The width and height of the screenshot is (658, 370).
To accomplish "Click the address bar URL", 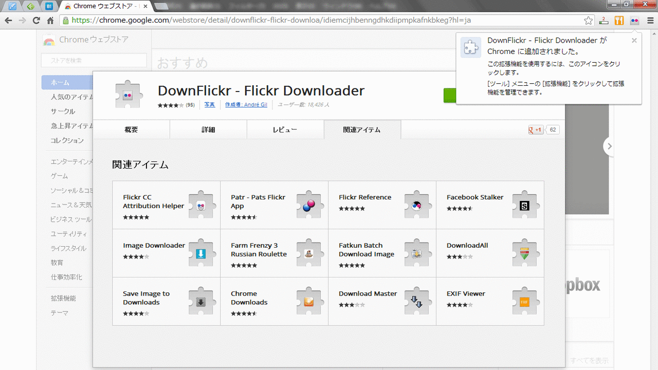I will pos(271,21).
